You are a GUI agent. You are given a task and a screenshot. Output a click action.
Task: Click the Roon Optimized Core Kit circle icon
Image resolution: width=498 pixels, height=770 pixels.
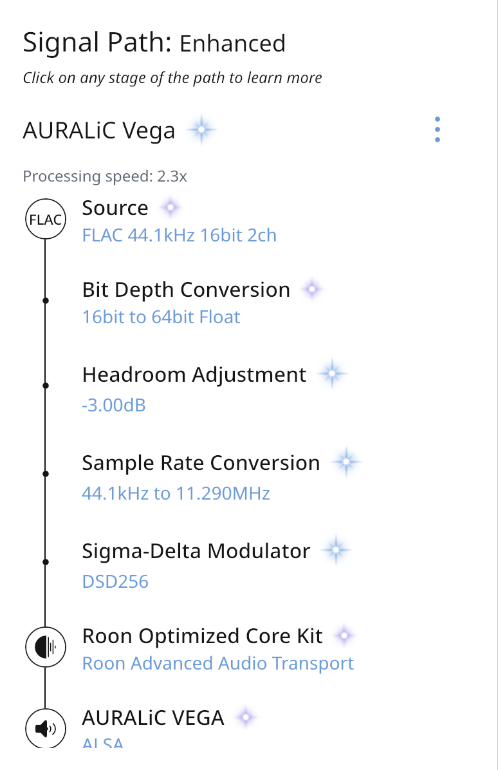[45, 647]
